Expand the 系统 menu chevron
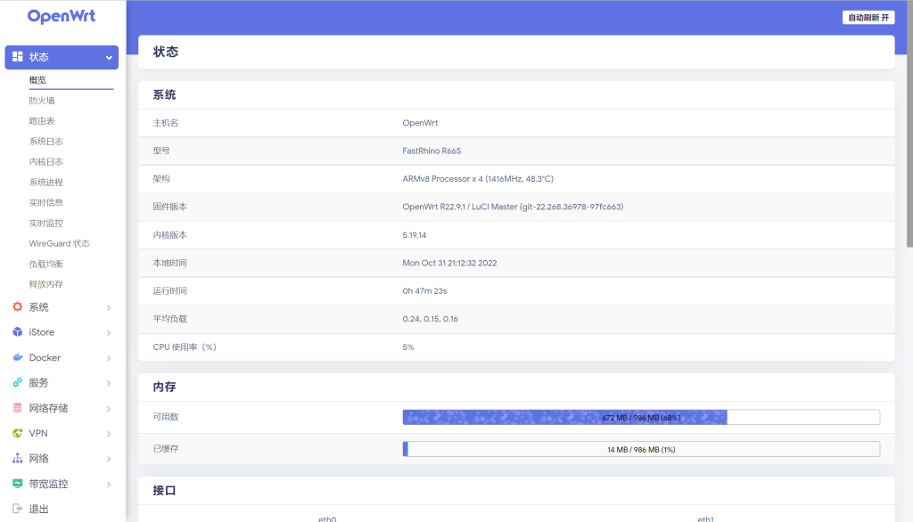The image size is (913, 522). click(109, 307)
